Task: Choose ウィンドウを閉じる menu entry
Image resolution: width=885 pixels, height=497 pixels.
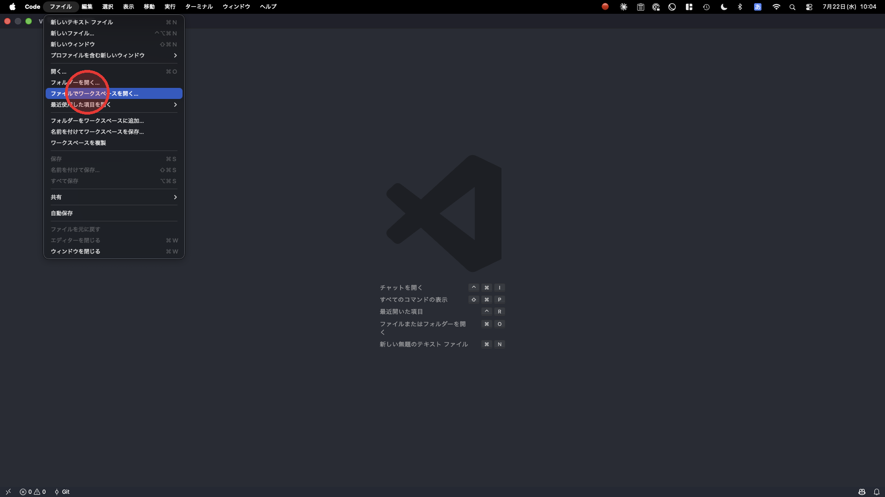Action: pos(114,251)
